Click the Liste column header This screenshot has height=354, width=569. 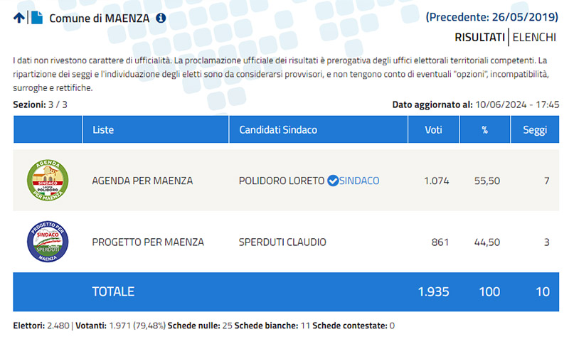(x=102, y=130)
